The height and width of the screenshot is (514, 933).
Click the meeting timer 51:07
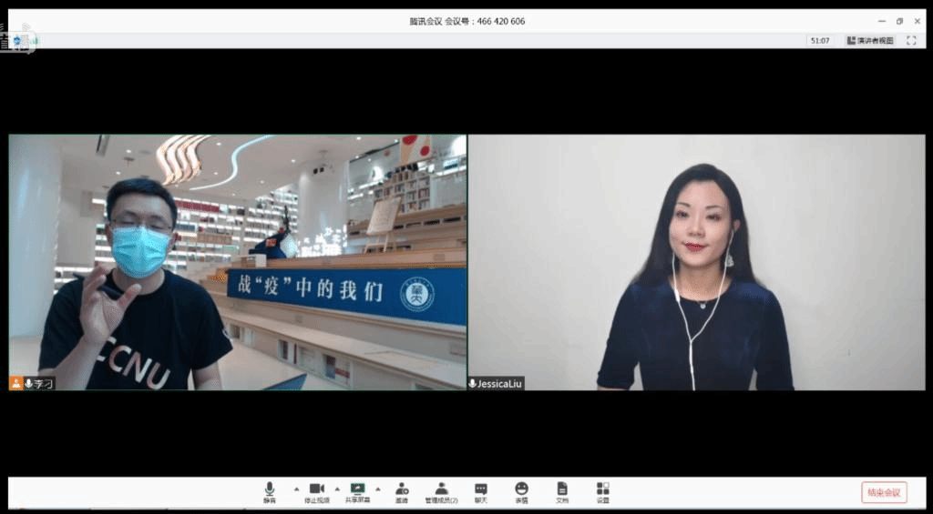click(819, 41)
